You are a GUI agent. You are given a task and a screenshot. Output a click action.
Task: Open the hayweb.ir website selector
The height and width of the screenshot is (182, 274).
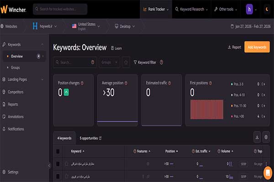click(45, 26)
